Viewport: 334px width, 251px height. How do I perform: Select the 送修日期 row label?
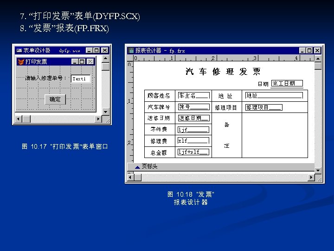pos(159,118)
